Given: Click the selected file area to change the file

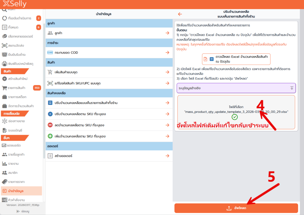Looking at the screenshot, I should pos(236,112).
